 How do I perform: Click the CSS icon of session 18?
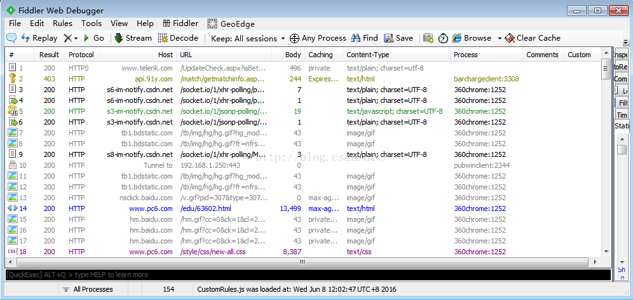point(12,251)
